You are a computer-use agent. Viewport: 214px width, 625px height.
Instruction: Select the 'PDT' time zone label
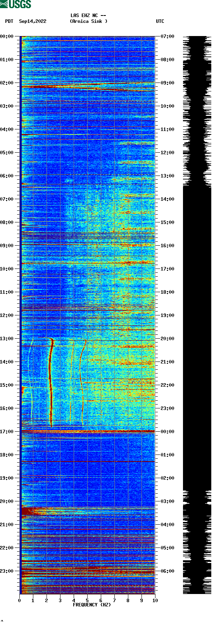tap(9, 21)
